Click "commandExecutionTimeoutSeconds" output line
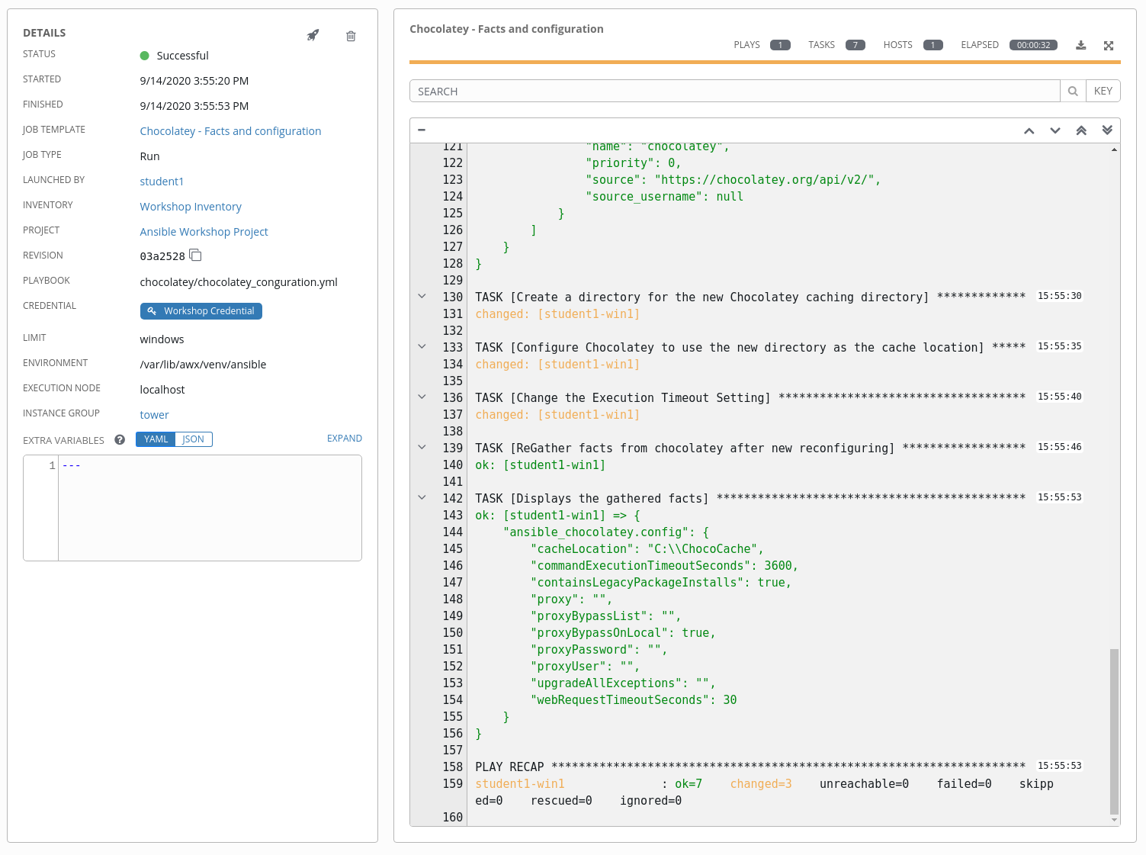Viewport: 1146px width, 855px height. coord(664,565)
